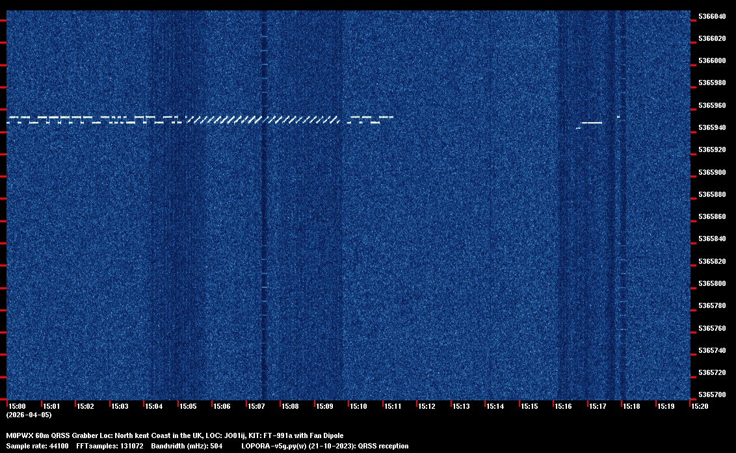The height and width of the screenshot is (453, 736).
Task: Select the 5366020 frequency label
Action: [712, 38]
